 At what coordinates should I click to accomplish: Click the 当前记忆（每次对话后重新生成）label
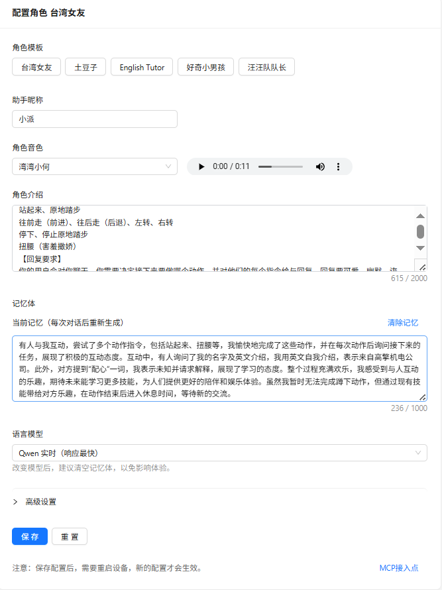click(x=68, y=322)
